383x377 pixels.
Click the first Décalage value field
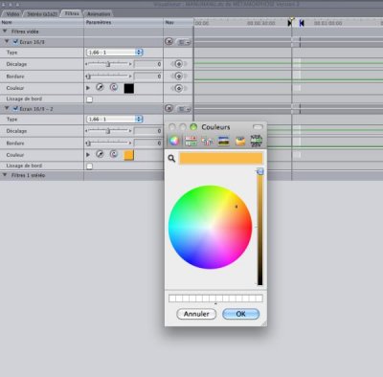[148, 64]
